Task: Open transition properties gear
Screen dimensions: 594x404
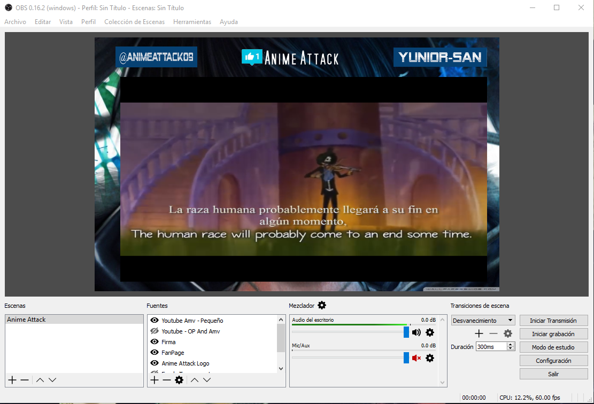Action: (507, 333)
